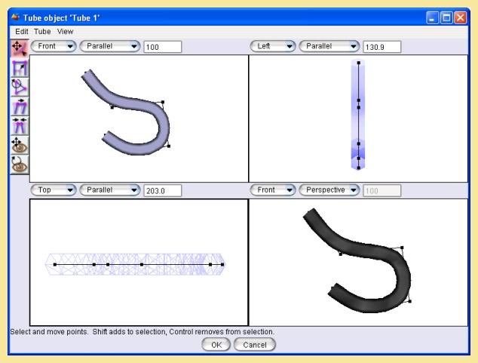This screenshot has width=478, height=363.
Task: Select the Scale Points tool
Action: [19, 68]
